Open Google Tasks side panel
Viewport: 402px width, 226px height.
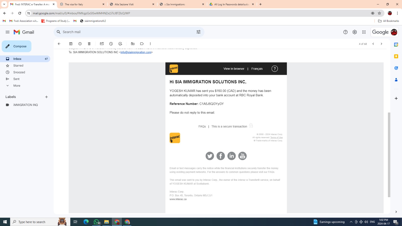tap(396, 68)
